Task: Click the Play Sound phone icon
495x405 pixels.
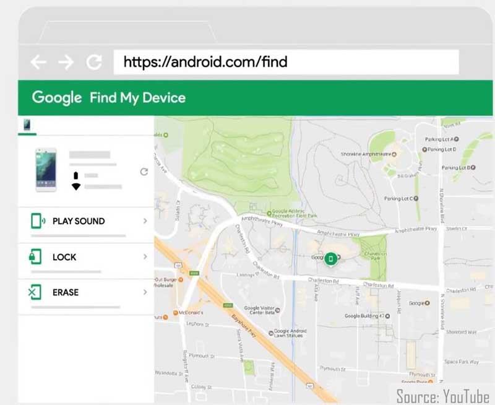Action: coord(37,221)
